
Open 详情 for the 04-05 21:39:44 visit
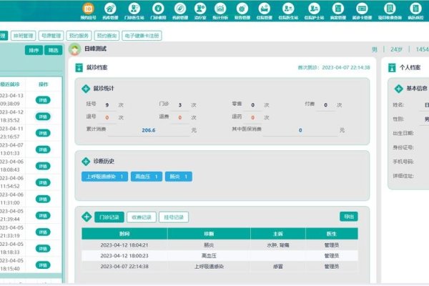click(x=43, y=216)
